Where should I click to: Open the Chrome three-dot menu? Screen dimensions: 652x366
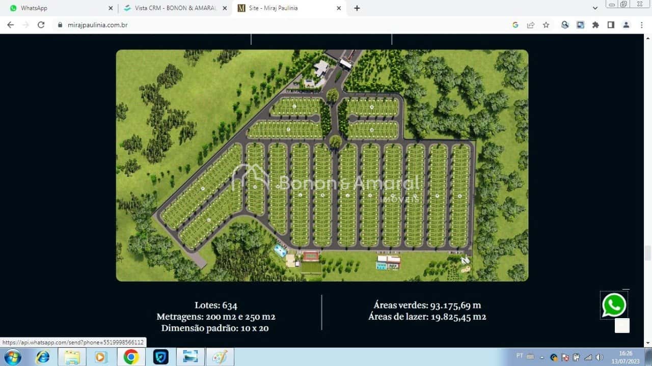(641, 25)
